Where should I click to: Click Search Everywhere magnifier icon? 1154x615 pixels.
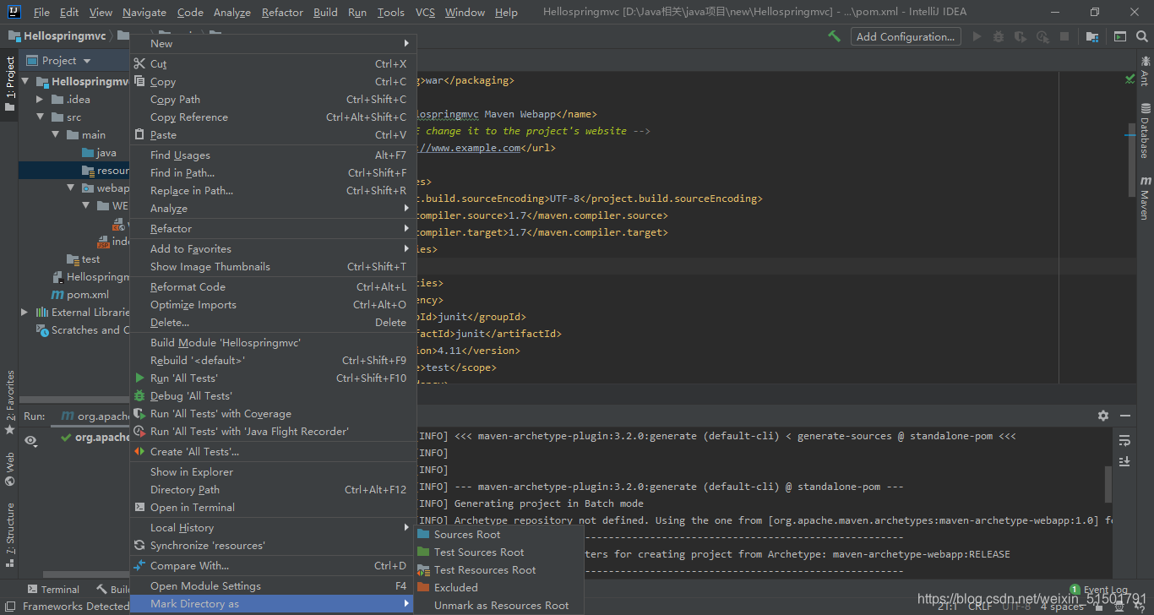pos(1142,36)
